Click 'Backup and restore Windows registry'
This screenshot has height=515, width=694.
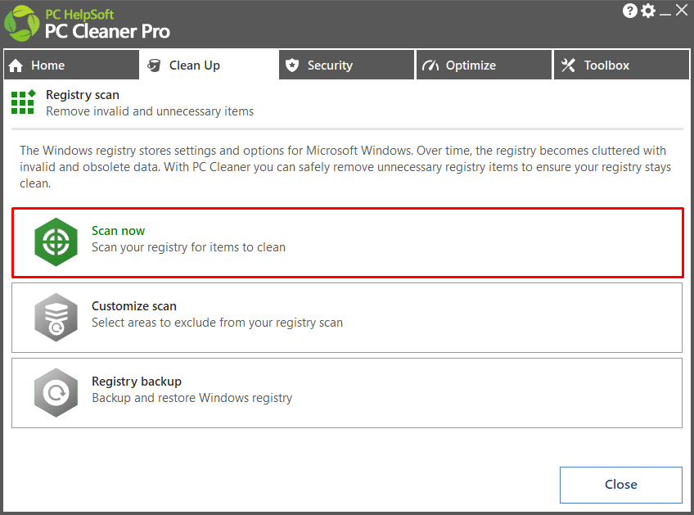192,398
